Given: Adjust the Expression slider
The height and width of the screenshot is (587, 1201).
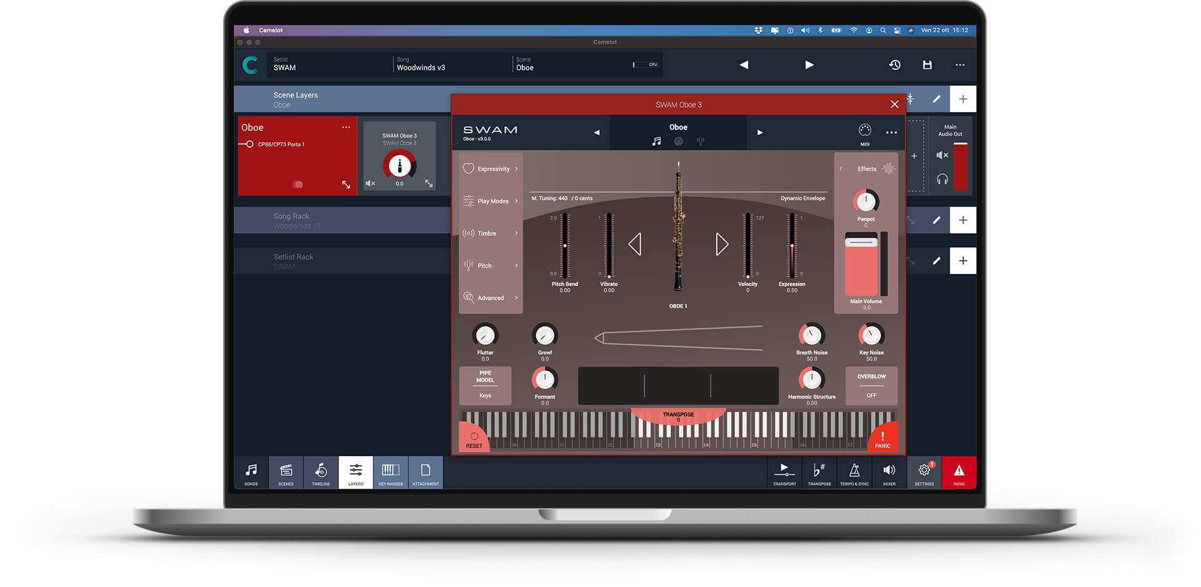Looking at the screenshot, I should (x=792, y=245).
